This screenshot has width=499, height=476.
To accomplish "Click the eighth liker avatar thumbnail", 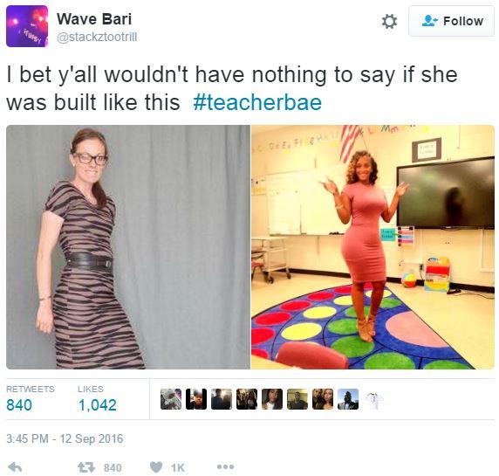I will tap(348, 399).
